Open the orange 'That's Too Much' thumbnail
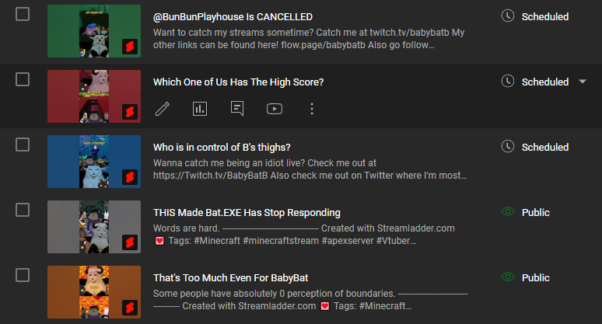 coord(94,291)
